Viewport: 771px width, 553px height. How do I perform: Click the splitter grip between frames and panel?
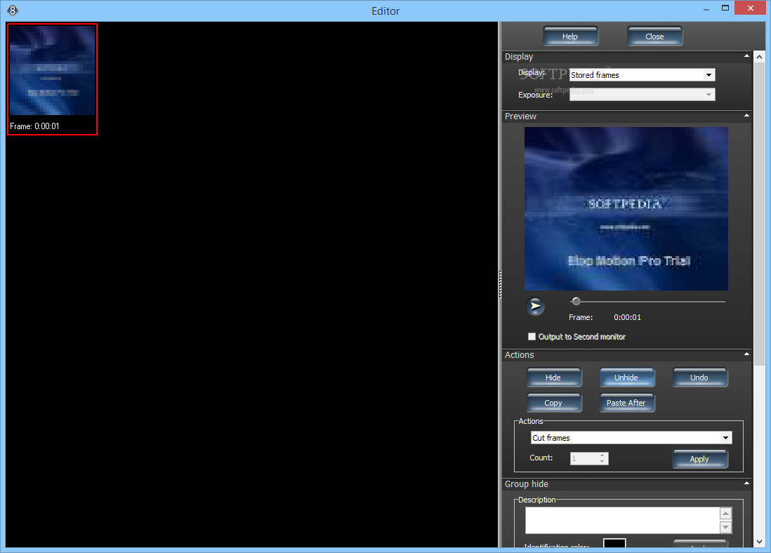pos(500,284)
